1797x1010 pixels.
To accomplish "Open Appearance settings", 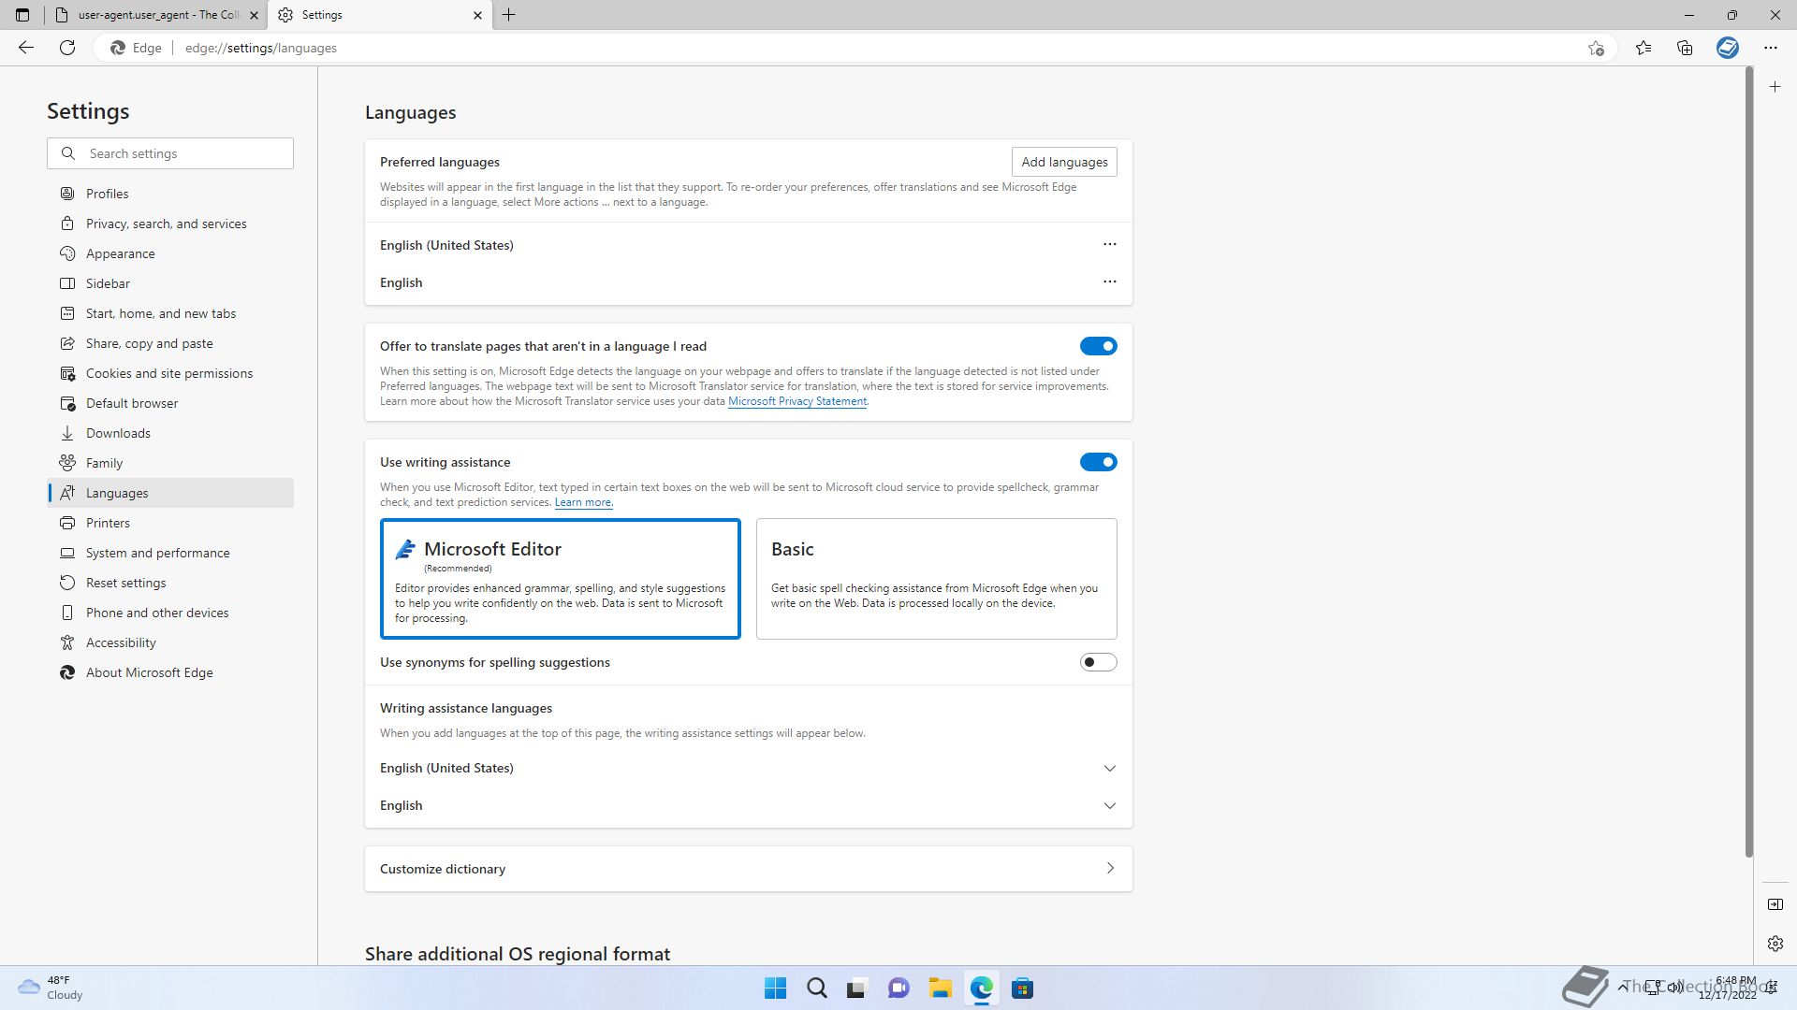I will (x=170, y=253).
